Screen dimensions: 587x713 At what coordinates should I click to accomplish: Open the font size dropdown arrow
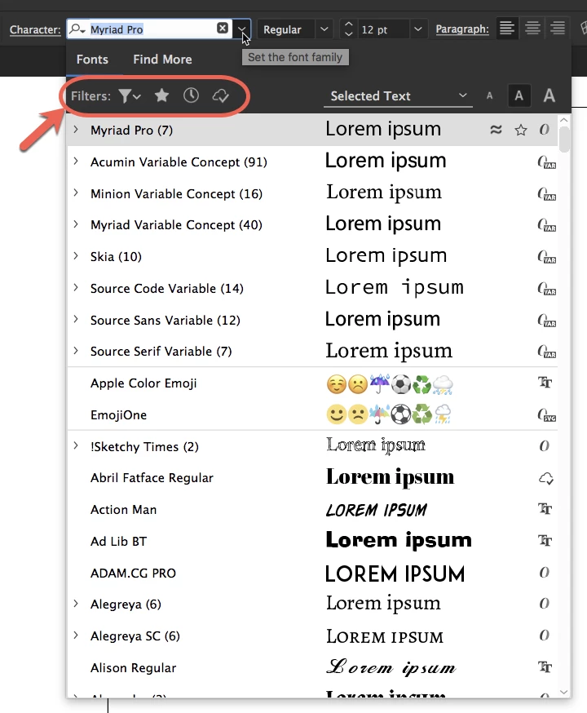tap(418, 29)
